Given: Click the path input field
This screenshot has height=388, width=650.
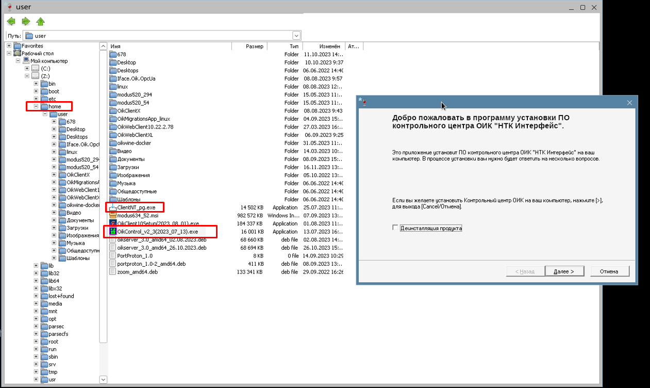Looking at the screenshot, I should point(160,36).
